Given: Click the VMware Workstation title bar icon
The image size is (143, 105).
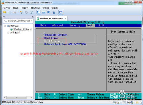Looking at the screenshot, I should [x=3, y=3].
